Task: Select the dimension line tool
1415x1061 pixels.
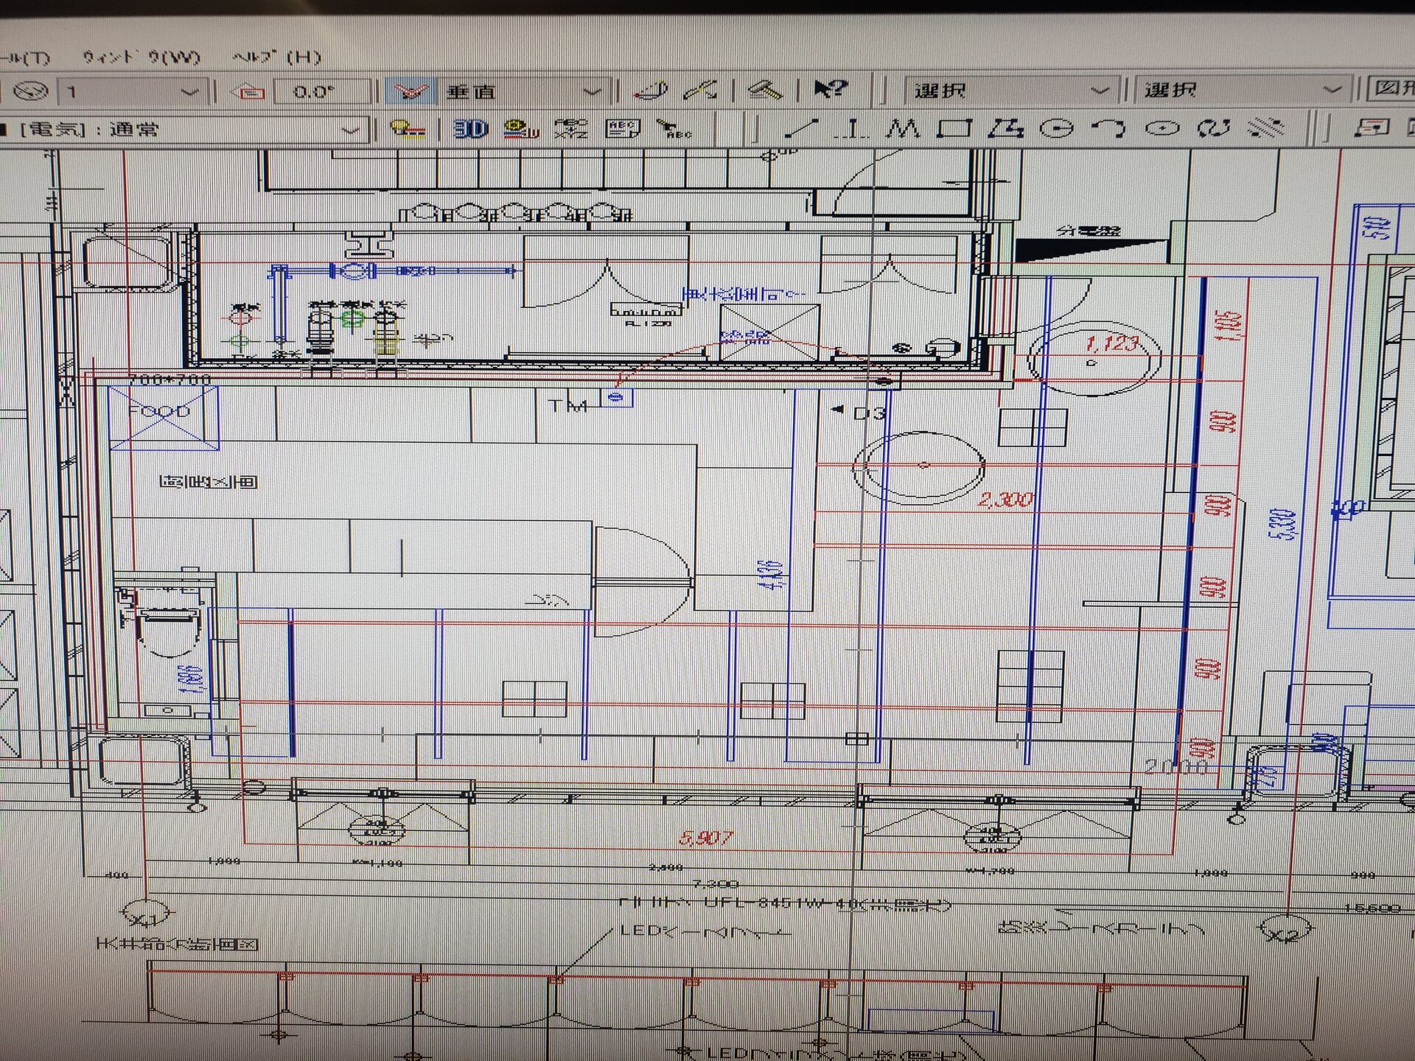Action: pos(852,129)
